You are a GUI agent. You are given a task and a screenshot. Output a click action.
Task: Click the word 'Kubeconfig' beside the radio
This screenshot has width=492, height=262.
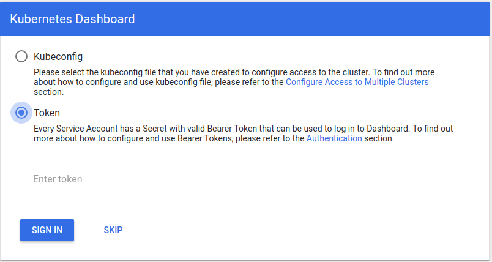tap(58, 56)
